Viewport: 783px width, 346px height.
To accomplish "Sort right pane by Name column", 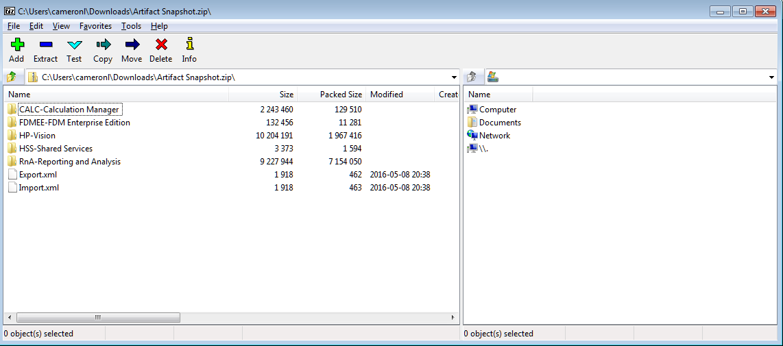I will click(498, 95).
